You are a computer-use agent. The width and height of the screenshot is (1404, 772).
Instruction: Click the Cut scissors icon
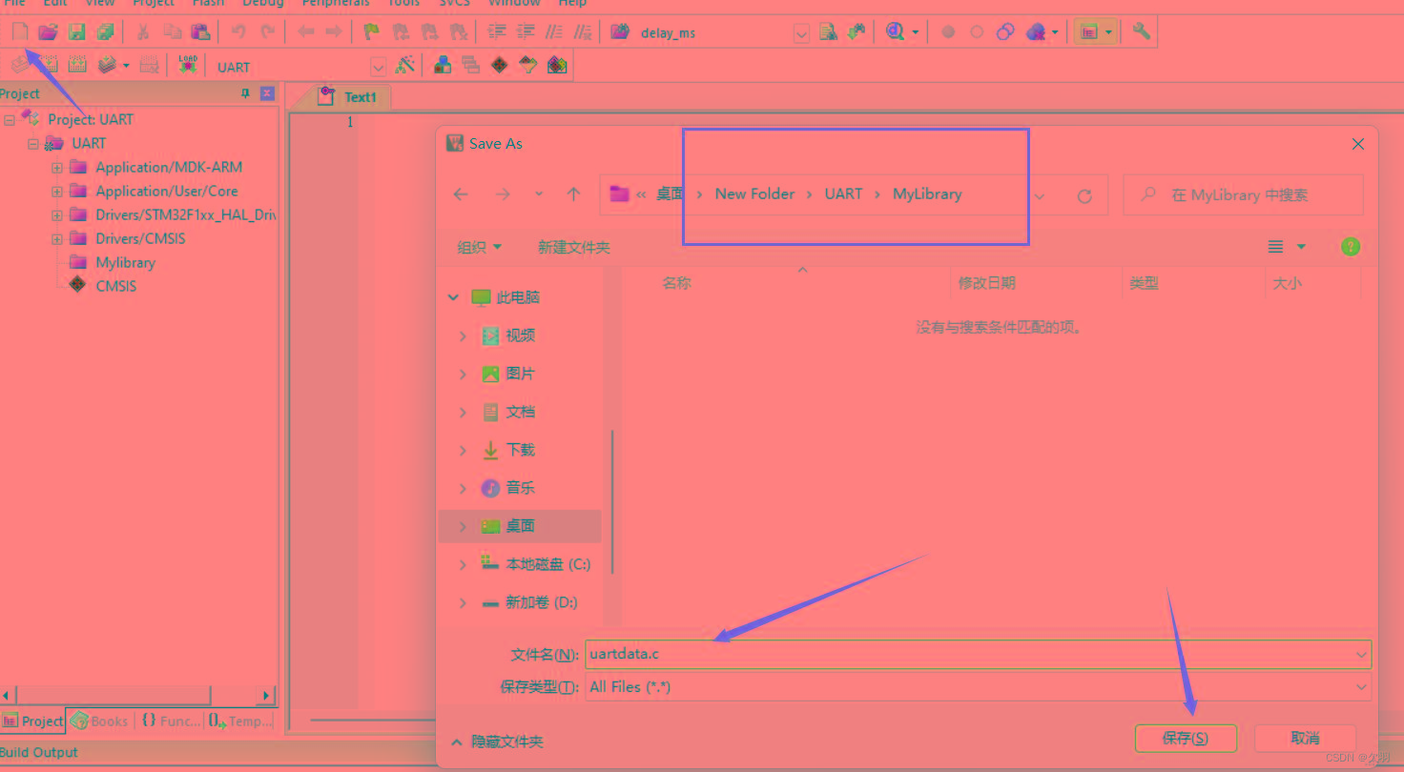coord(143,32)
